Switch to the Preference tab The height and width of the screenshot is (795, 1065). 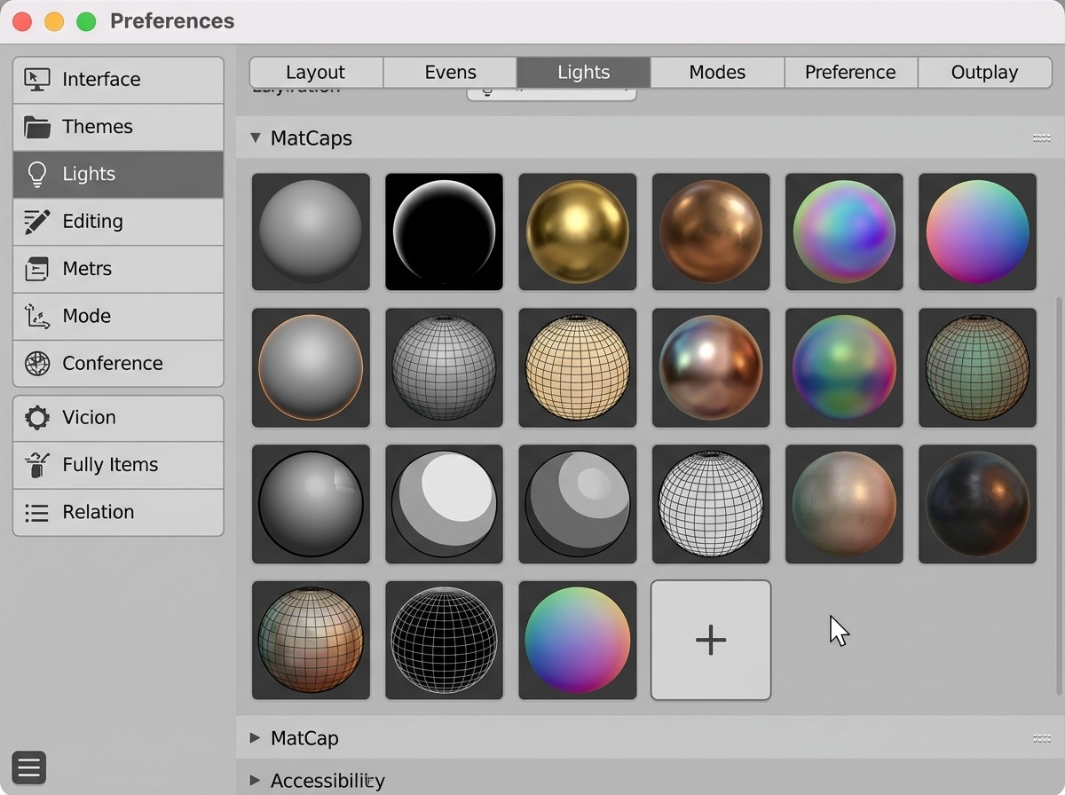[x=850, y=73]
